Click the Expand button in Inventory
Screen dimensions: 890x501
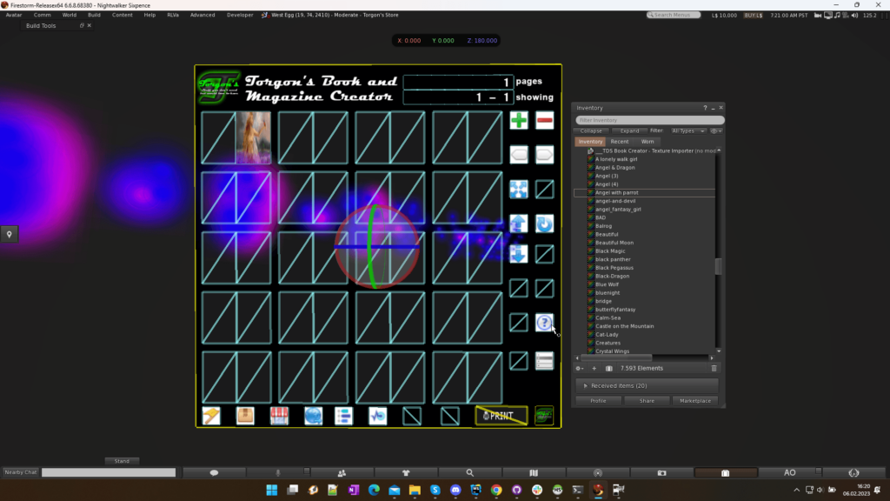pyautogui.click(x=629, y=130)
